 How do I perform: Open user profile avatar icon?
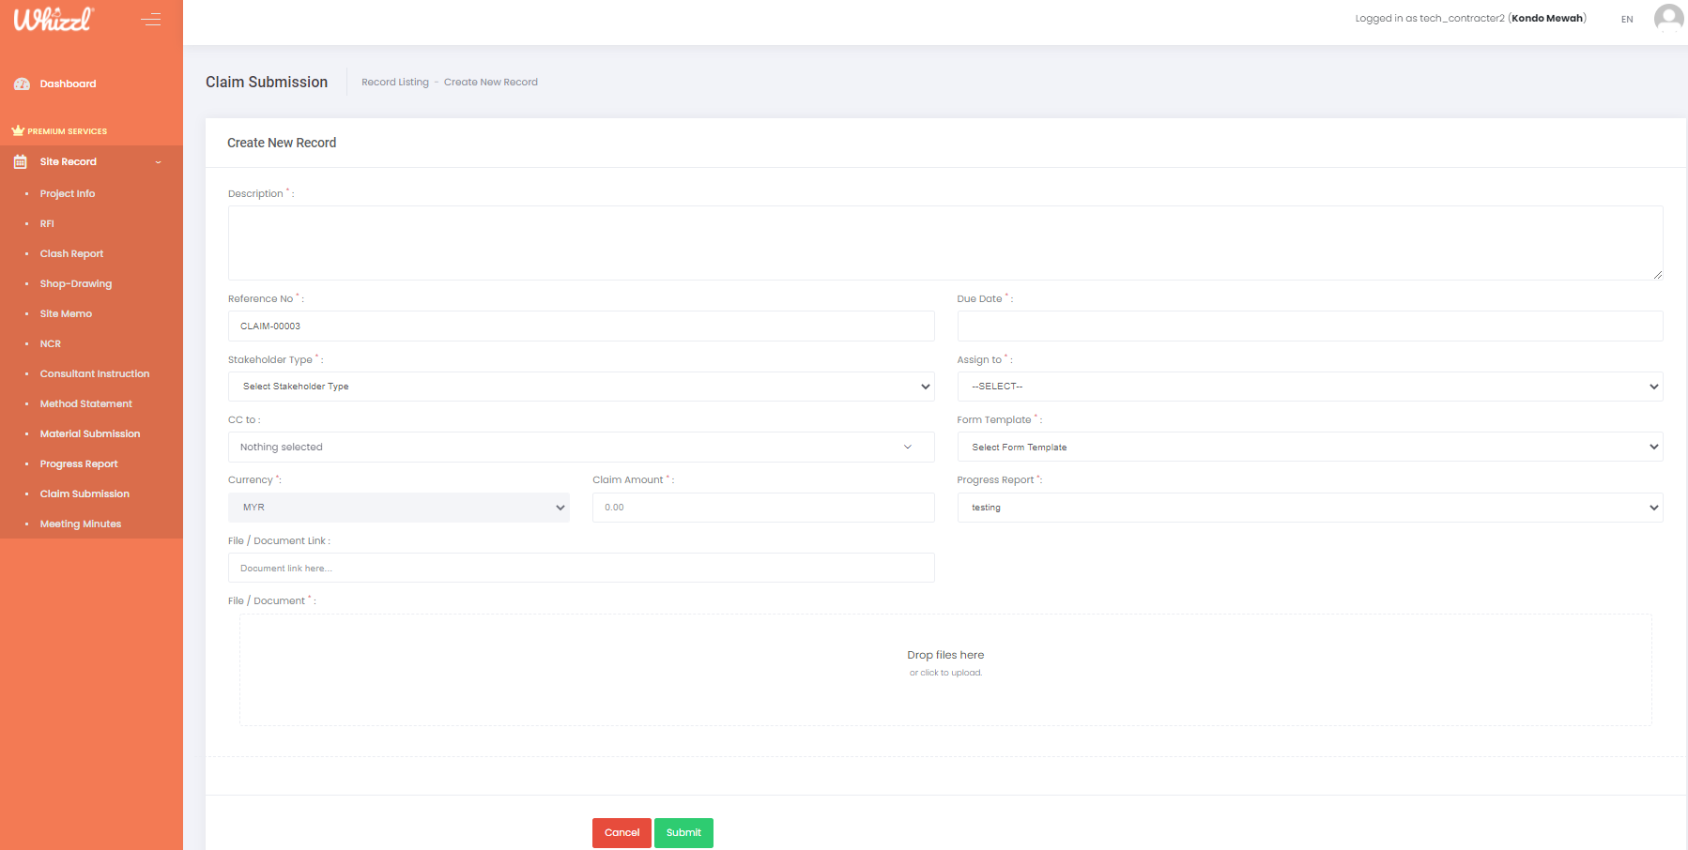click(1667, 19)
